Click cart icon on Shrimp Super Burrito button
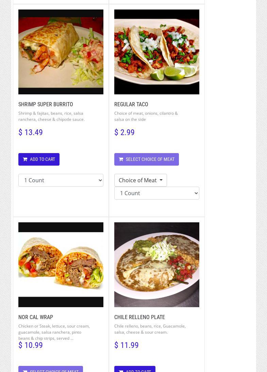The height and width of the screenshot is (372, 267). click(25, 159)
